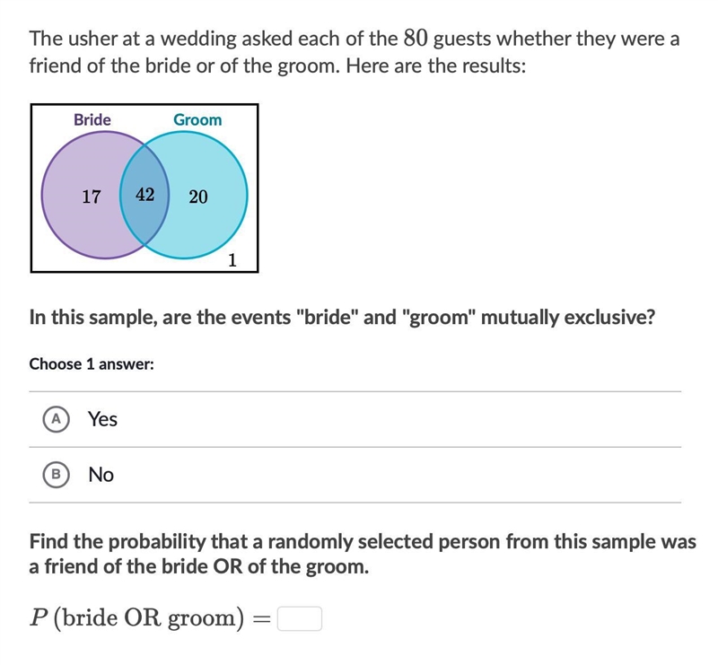Click the number 1 outside both circles
The width and height of the screenshot is (718, 665).
tap(232, 260)
